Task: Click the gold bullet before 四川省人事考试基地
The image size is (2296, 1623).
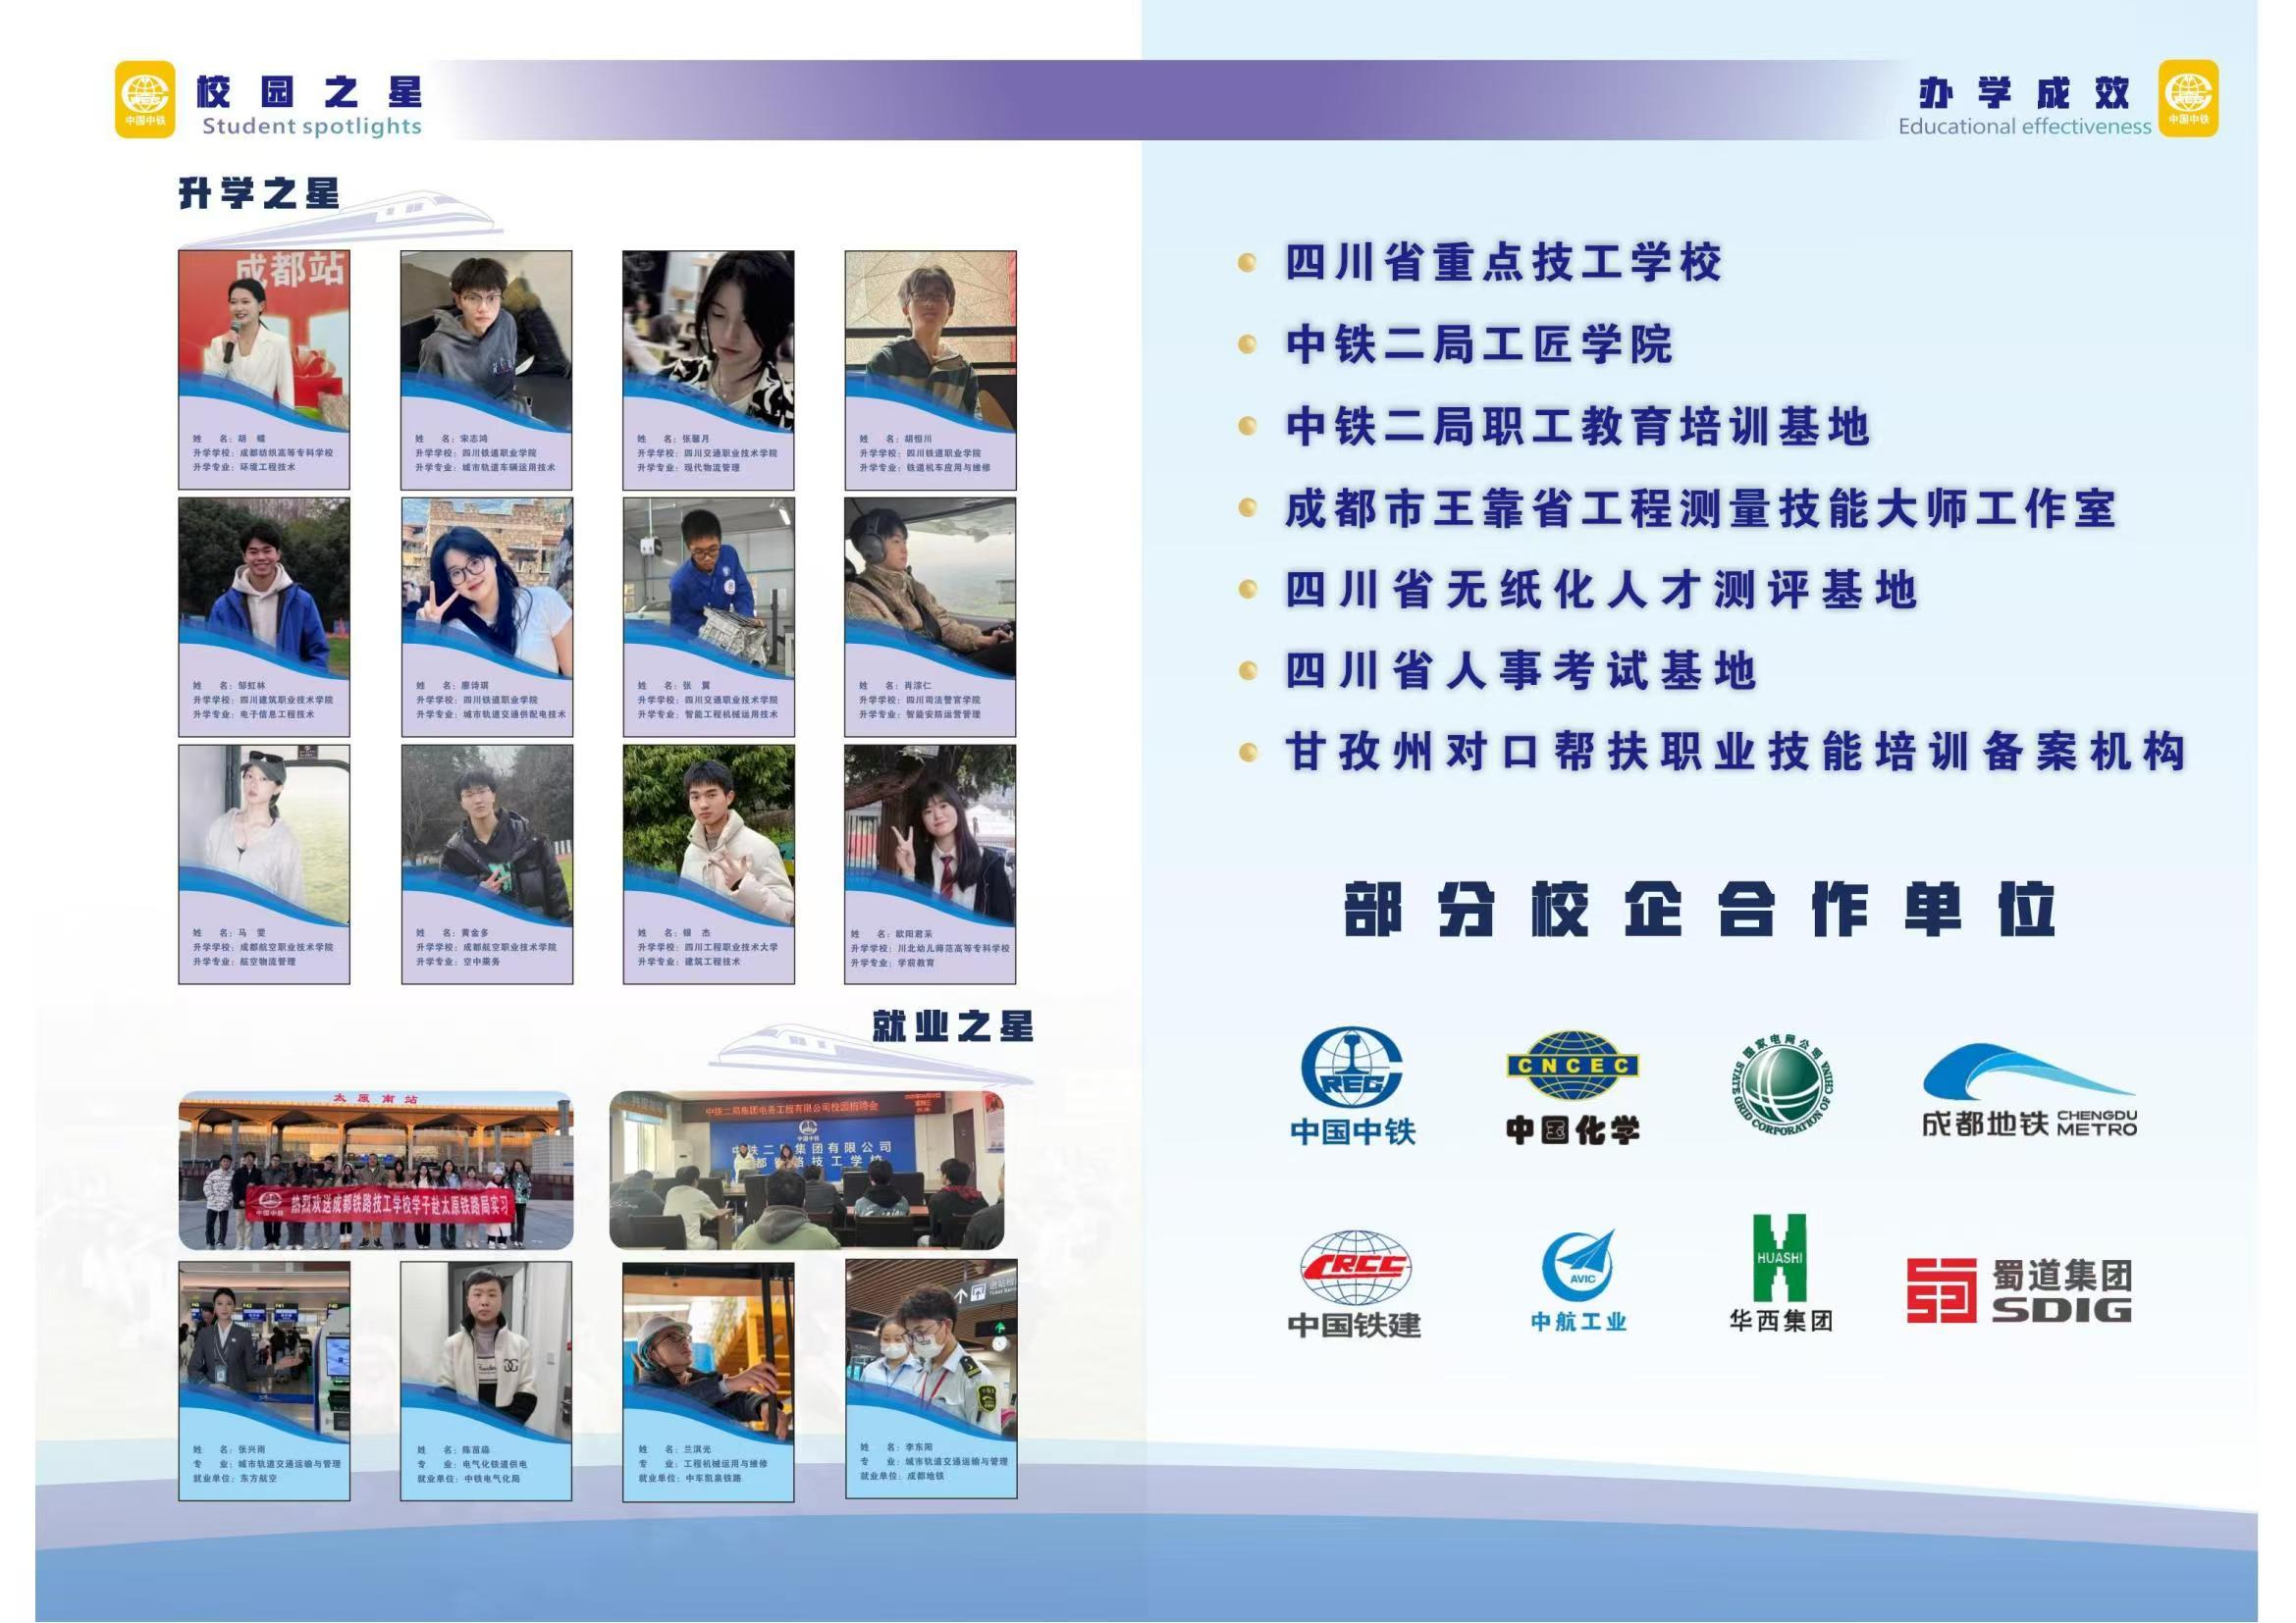Action: pos(1247,669)
